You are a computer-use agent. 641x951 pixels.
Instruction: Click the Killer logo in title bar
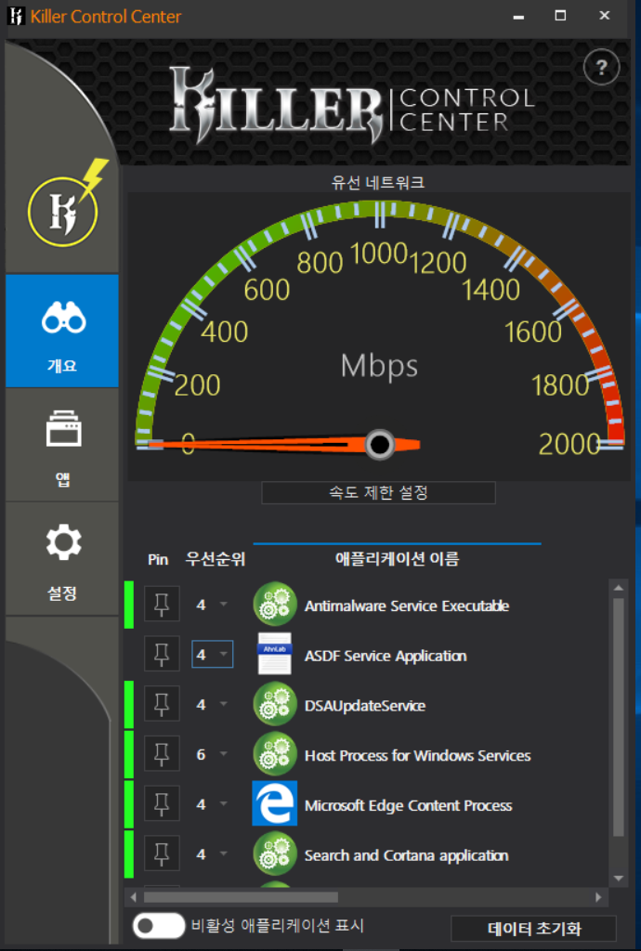[17, 17]
